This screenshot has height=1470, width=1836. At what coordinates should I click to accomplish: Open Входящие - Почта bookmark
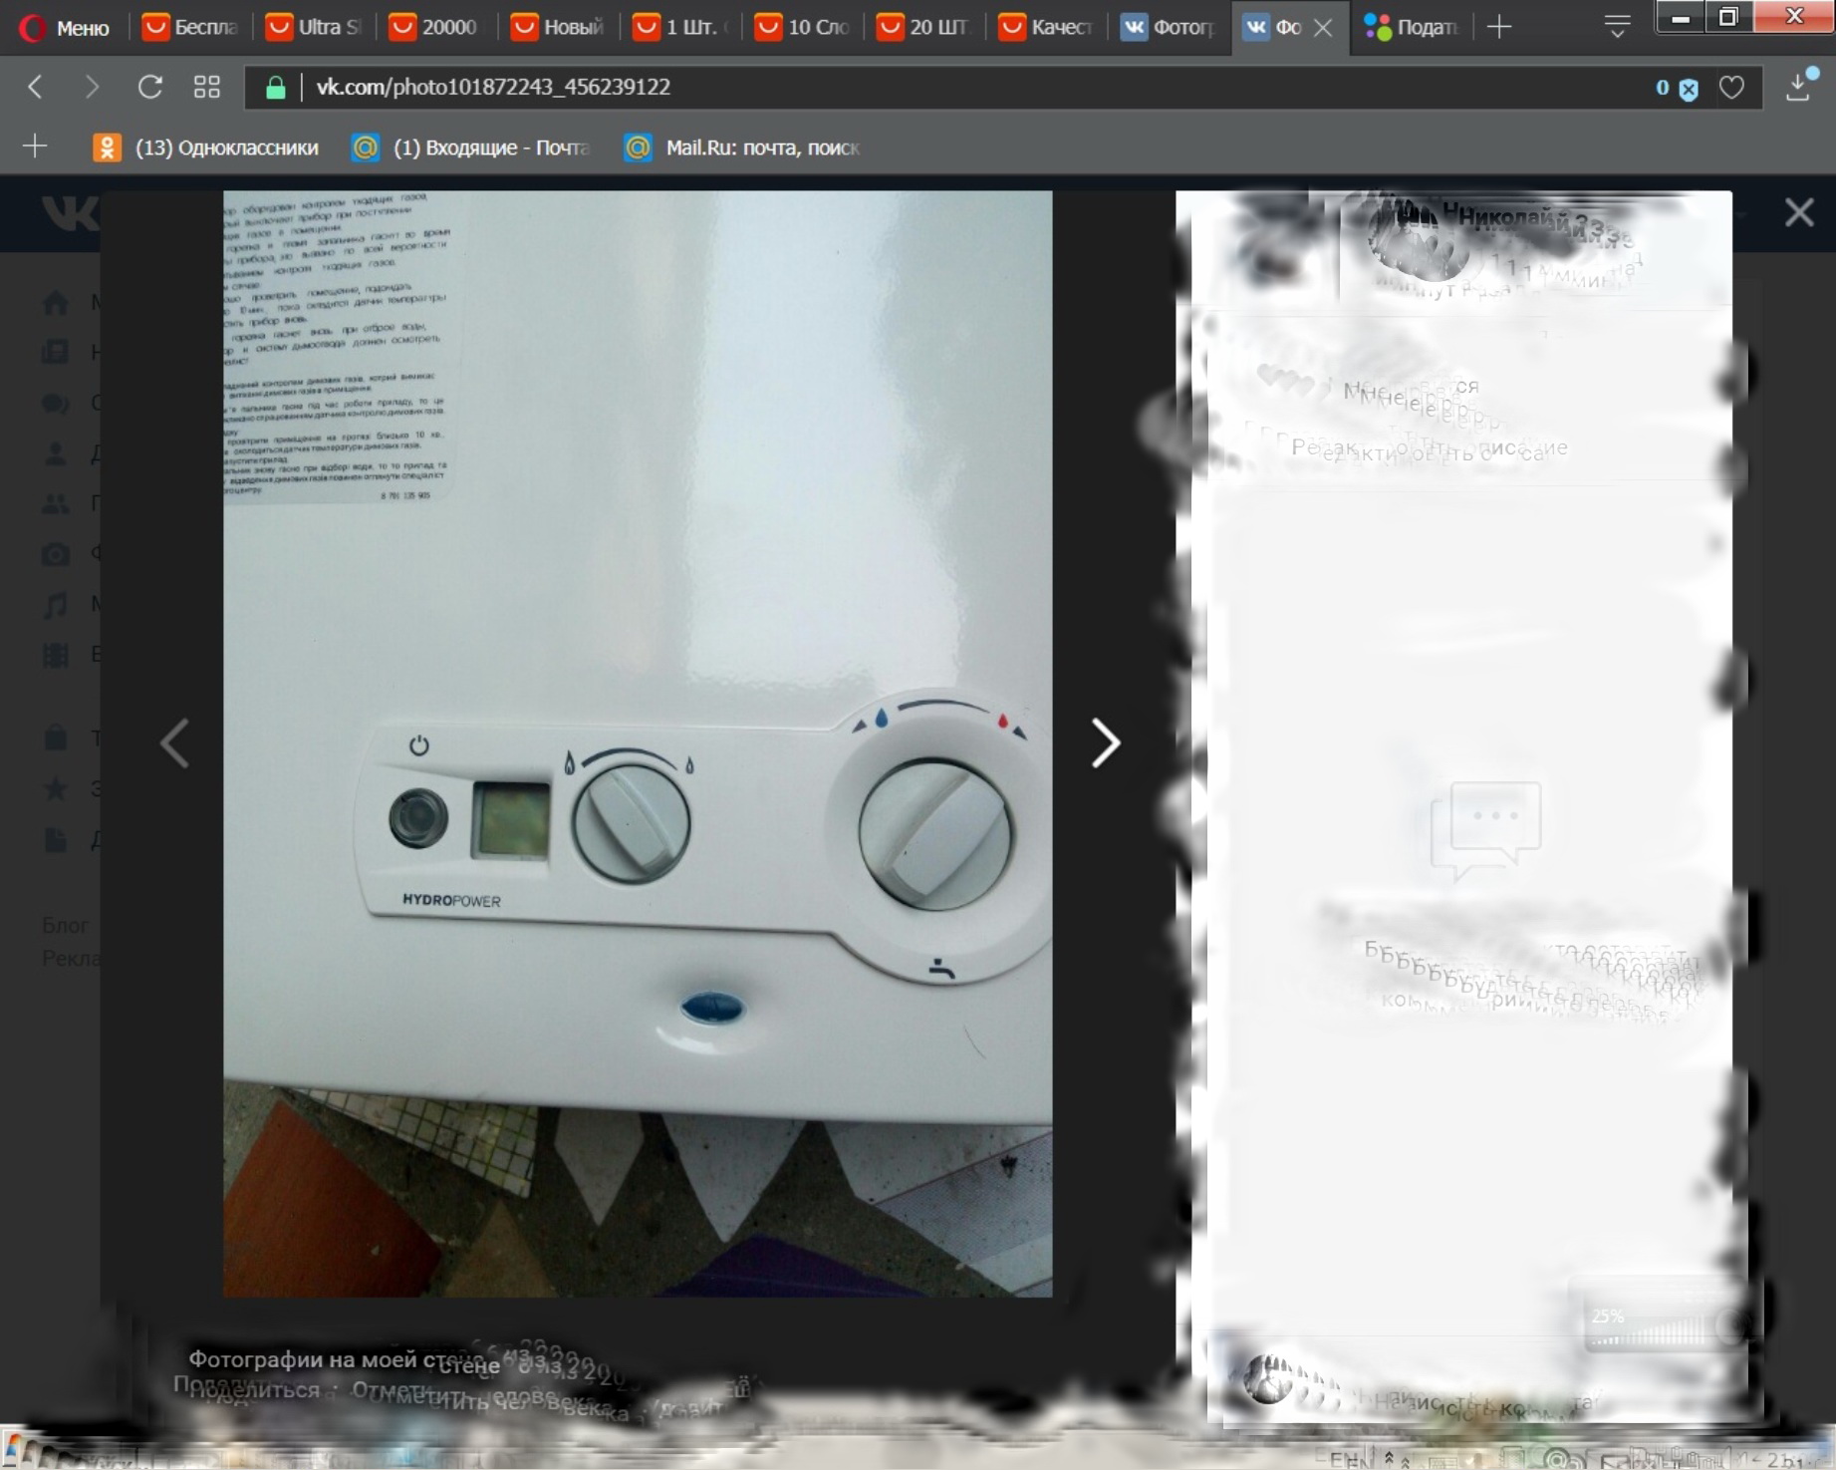(472, 147)
